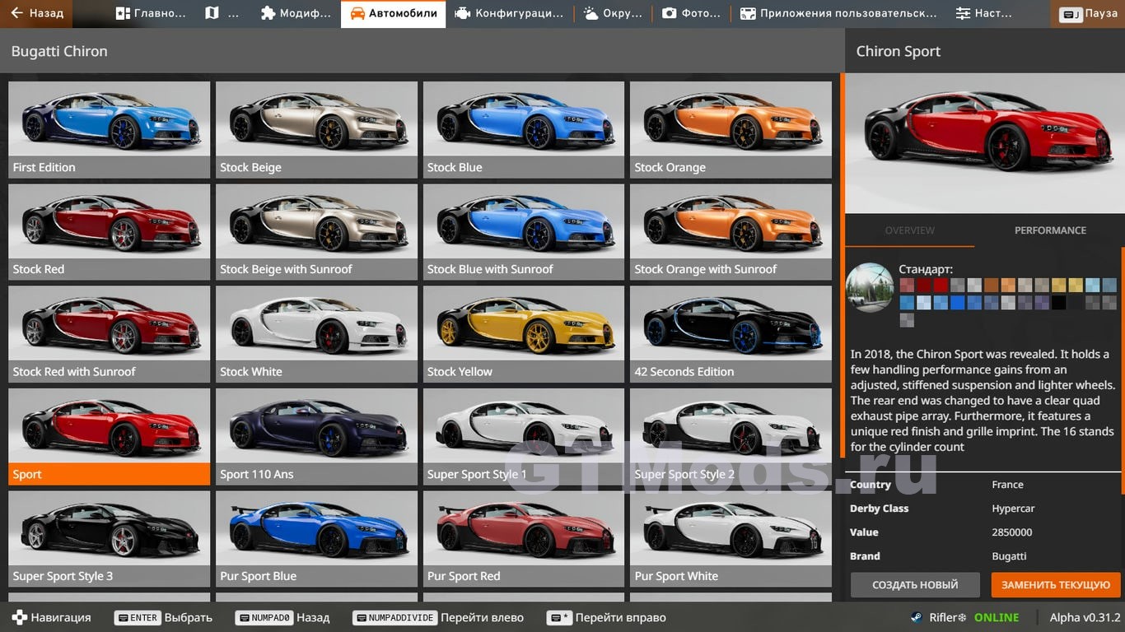Click the NUMPAD0 Назад hint
Image resolution: width=1125 pixels, height=632 pixels.
pyautogui.click(x=282, y=617)
